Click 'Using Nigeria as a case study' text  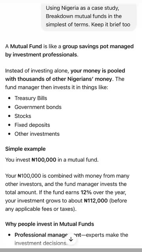tap(82, 8)
